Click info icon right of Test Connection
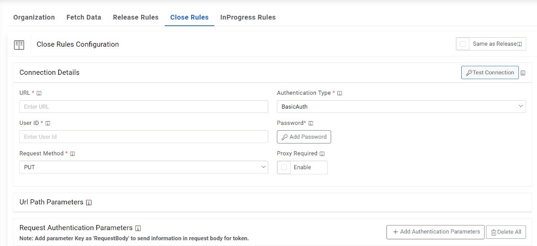 coord(523,73)
